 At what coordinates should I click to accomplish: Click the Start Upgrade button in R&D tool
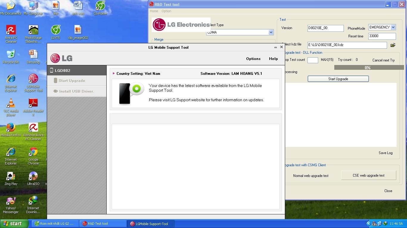pos(338,79)
